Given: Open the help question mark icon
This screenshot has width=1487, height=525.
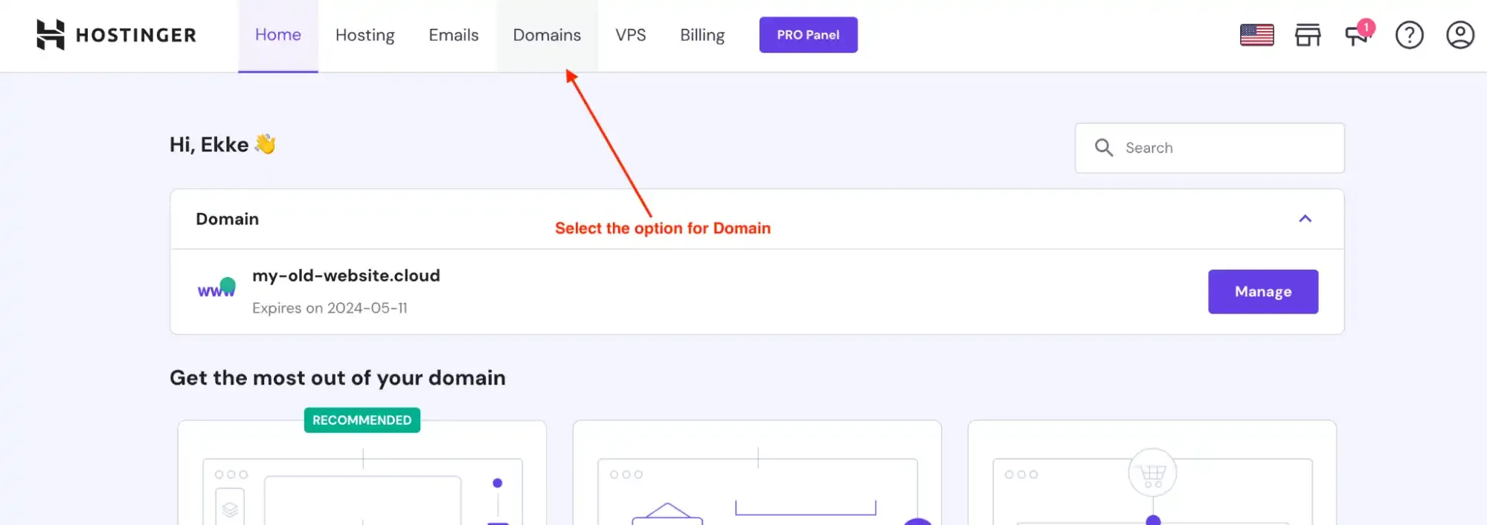Looking at the screenshot, I should [x=1410, y=34].
